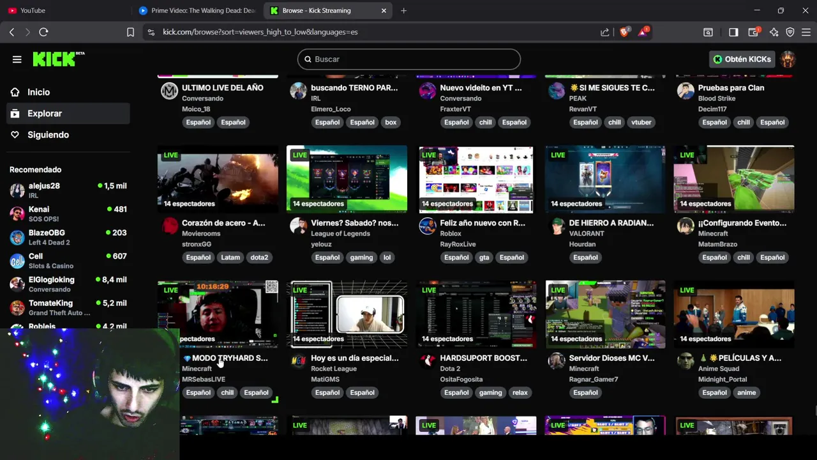Click stronxGG channel avatar

pyautogui.click(x=170, y=226)
